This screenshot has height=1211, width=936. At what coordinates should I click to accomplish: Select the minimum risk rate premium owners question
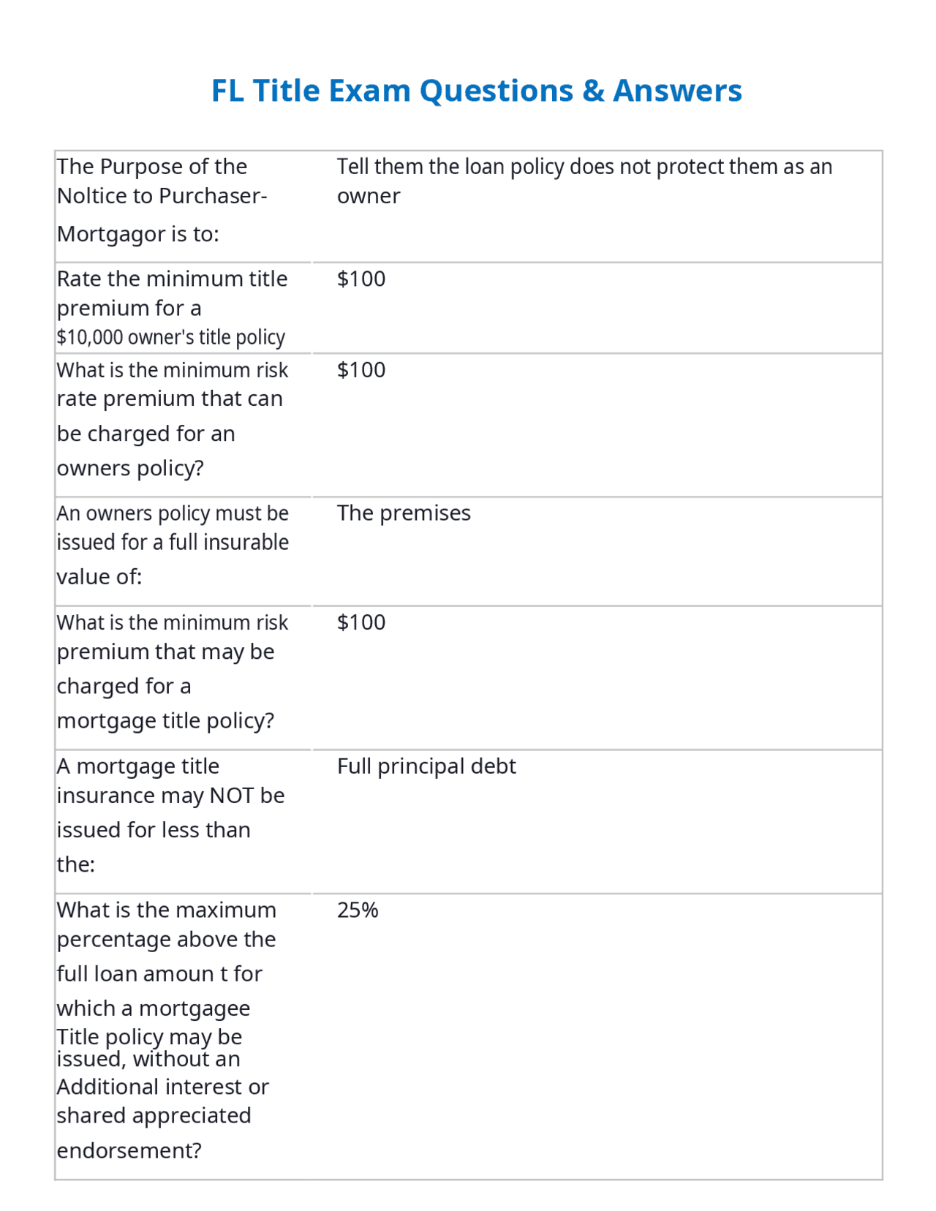pos(184,425)
